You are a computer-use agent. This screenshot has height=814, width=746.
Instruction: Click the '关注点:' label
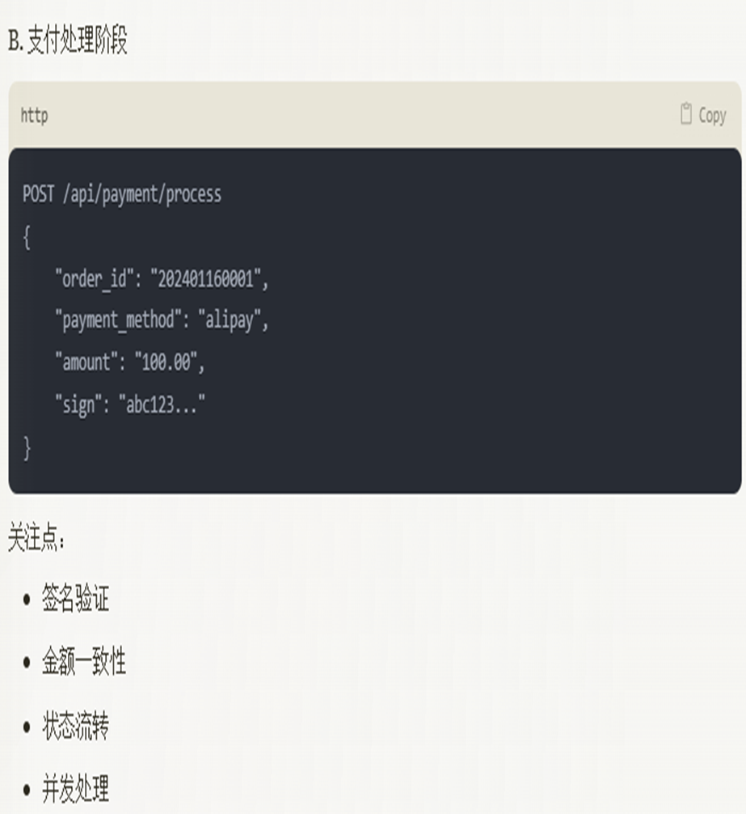(37, 536)
